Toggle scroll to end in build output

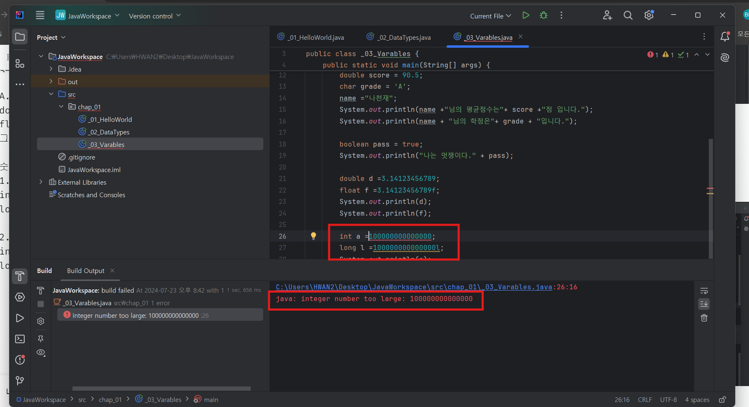point(704,304)
